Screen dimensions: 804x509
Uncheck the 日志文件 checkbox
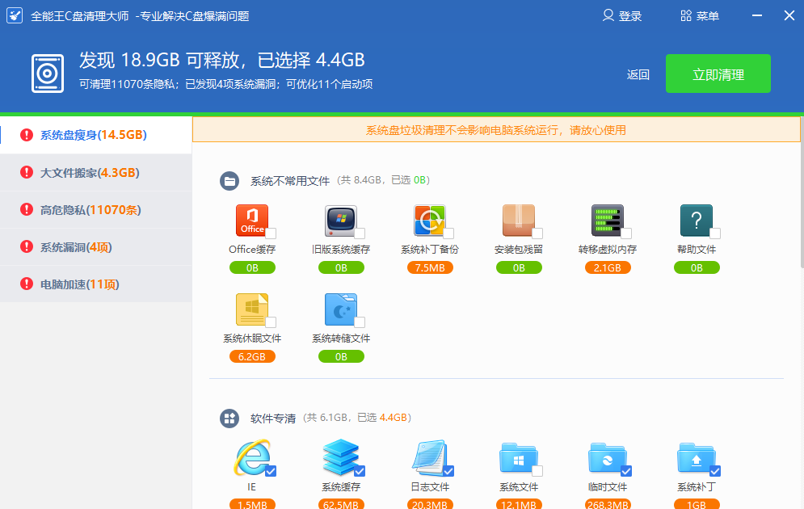pyautogui.click(x=448, y=471)
